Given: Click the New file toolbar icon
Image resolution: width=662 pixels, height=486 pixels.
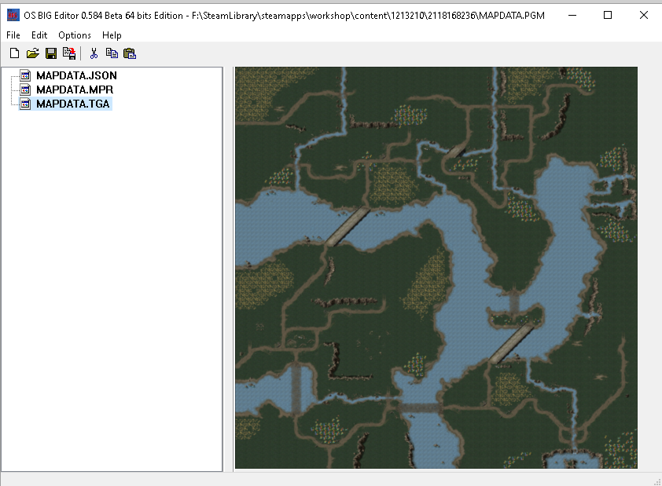Looking at the screenshot, I should [x=14, y=53].
